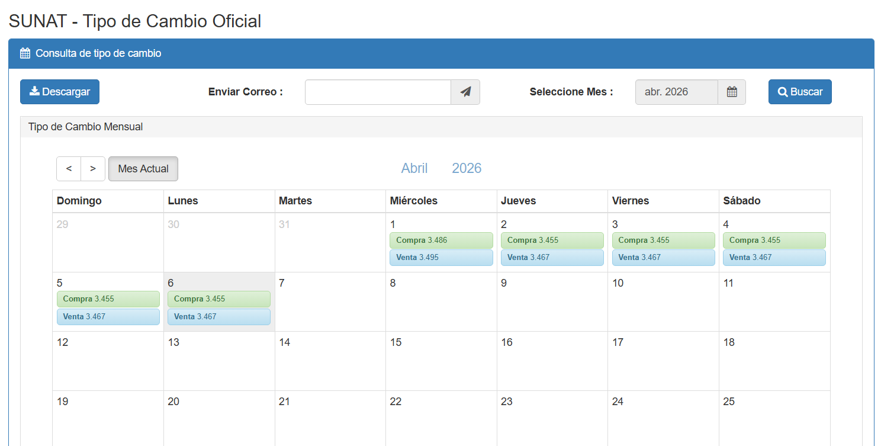Select the abr. 2026 month field
Viewport: 881px width, 446px height.
676,92
